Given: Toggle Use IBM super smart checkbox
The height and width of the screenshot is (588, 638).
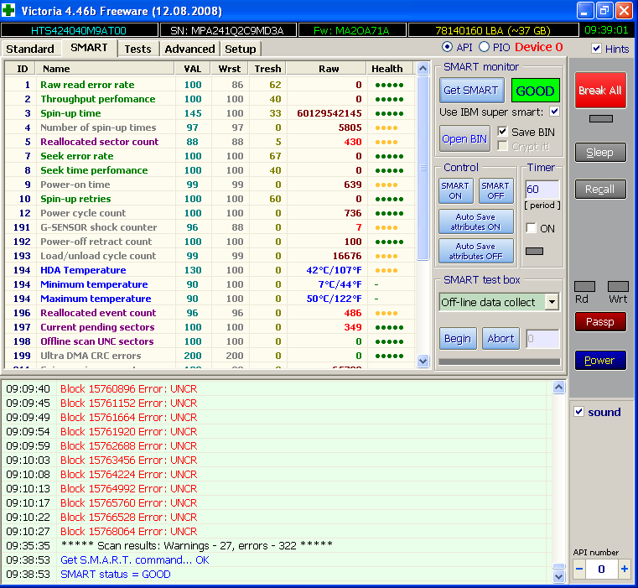Looking at the screenshot, I should pyautogui.click(x=554, y=112).
